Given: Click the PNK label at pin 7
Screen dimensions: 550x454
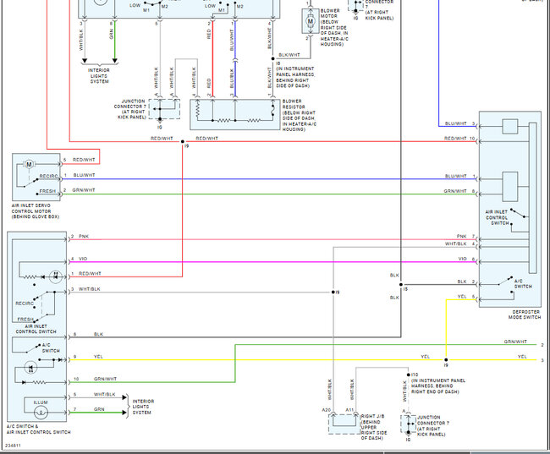Looking at the screenshot, I should (461, 236).
